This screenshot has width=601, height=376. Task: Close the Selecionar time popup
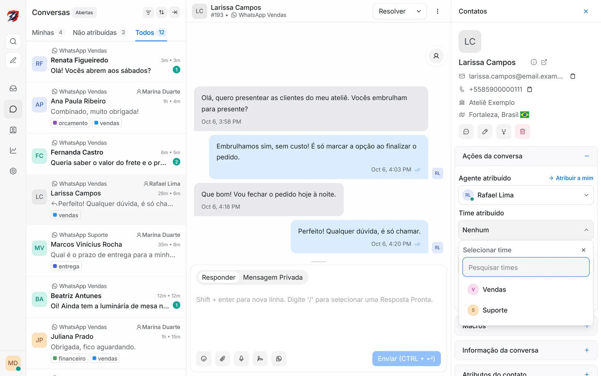[x=583, y=250]
